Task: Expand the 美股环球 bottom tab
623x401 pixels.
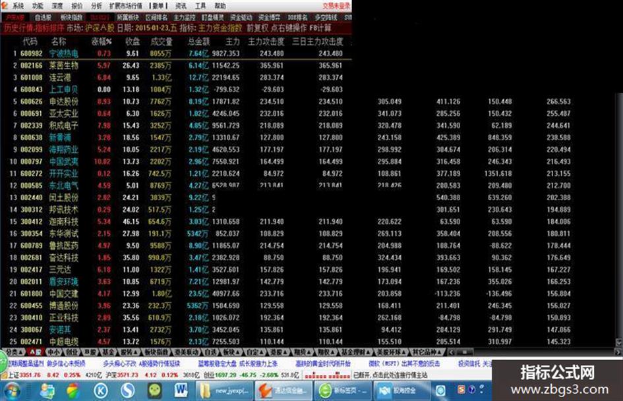Action: pos(392,352)
